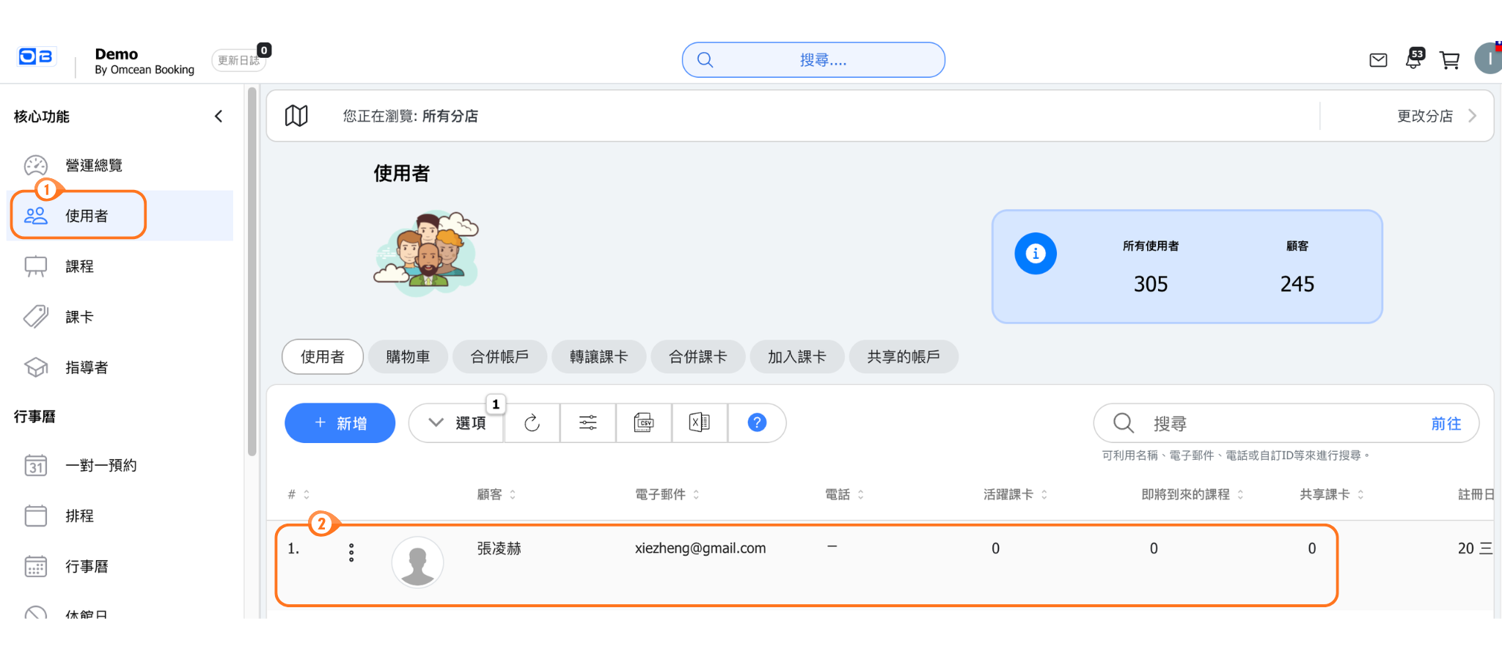
Task: Switch to the 轉讓課卡 tab
Action: point(598,357)
